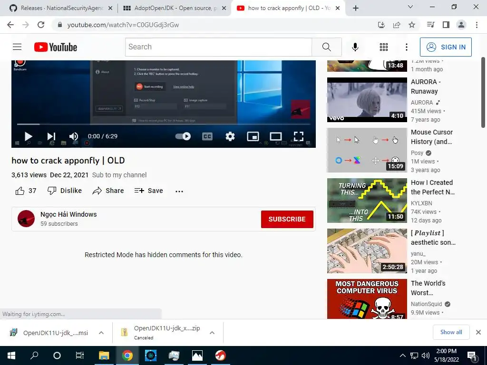Select the how to crack apponfly tab
487x365 pixels.
(288, 8)
